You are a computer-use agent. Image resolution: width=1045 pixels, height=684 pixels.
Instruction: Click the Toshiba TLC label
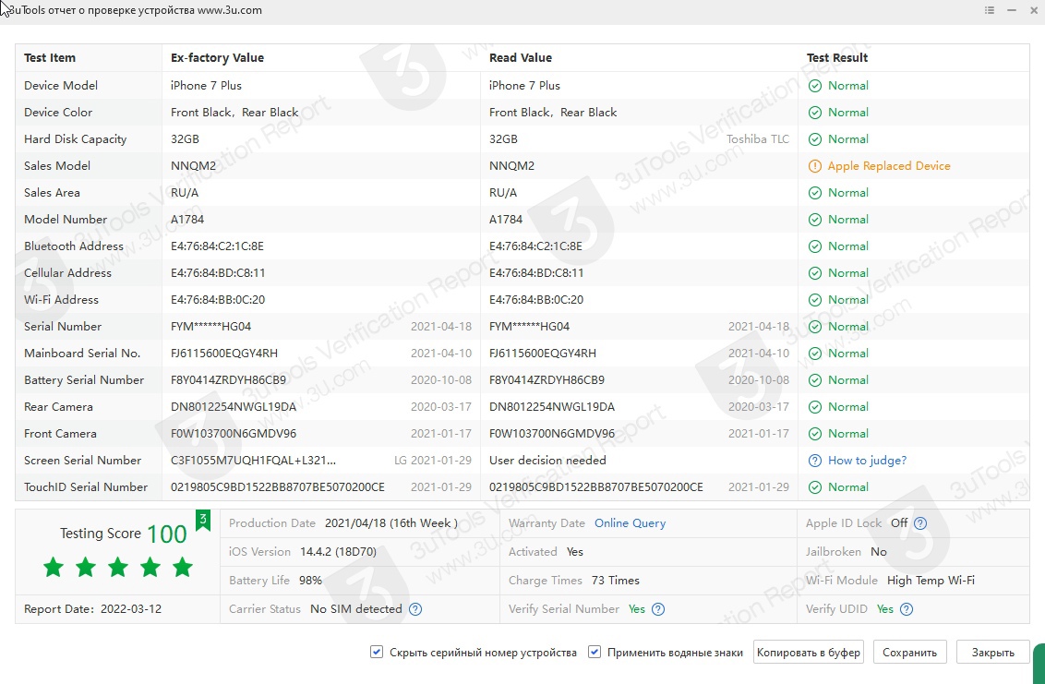click(x=758, y=139)
